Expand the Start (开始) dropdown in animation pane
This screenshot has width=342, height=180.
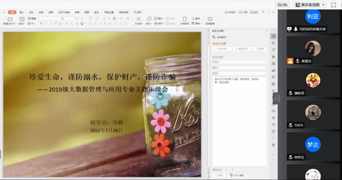pos(242,62)
